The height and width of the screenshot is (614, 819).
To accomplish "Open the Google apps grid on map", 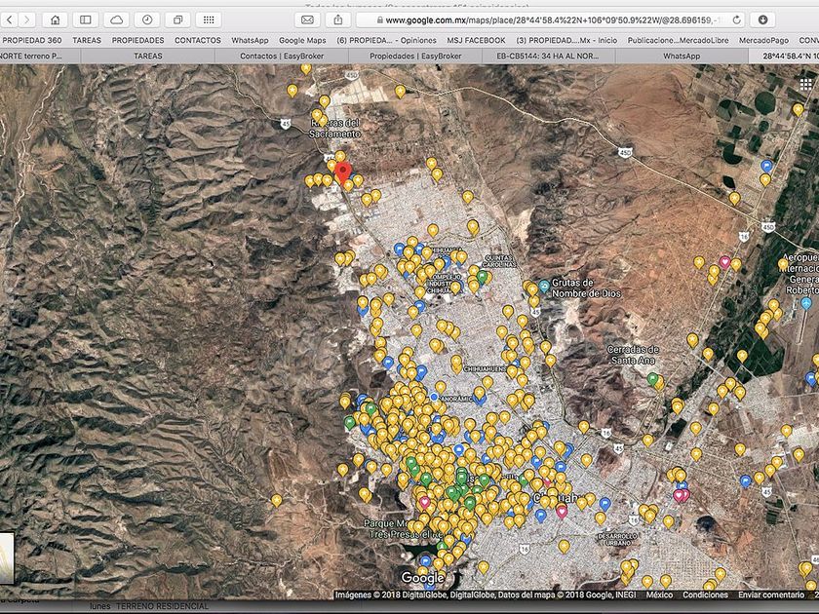I will 805,84.
